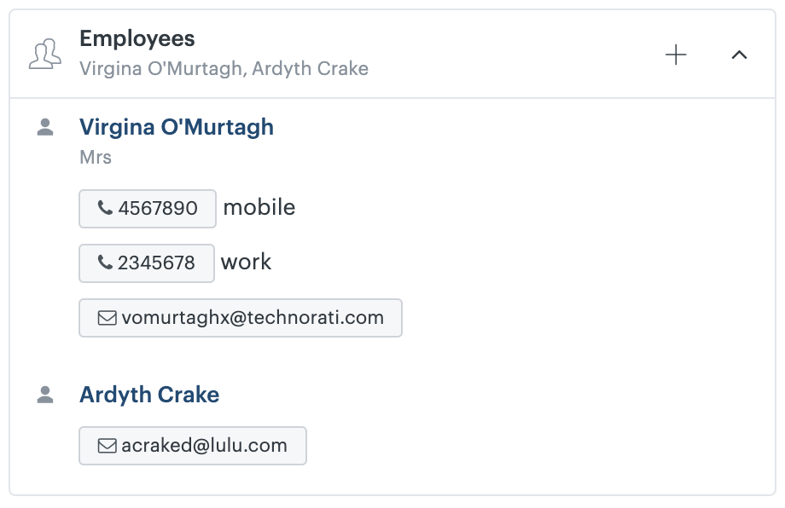The width and height of the screenshot is (785, 508).
Task: Call mobile number 4567890
Action: coord(147,209)
